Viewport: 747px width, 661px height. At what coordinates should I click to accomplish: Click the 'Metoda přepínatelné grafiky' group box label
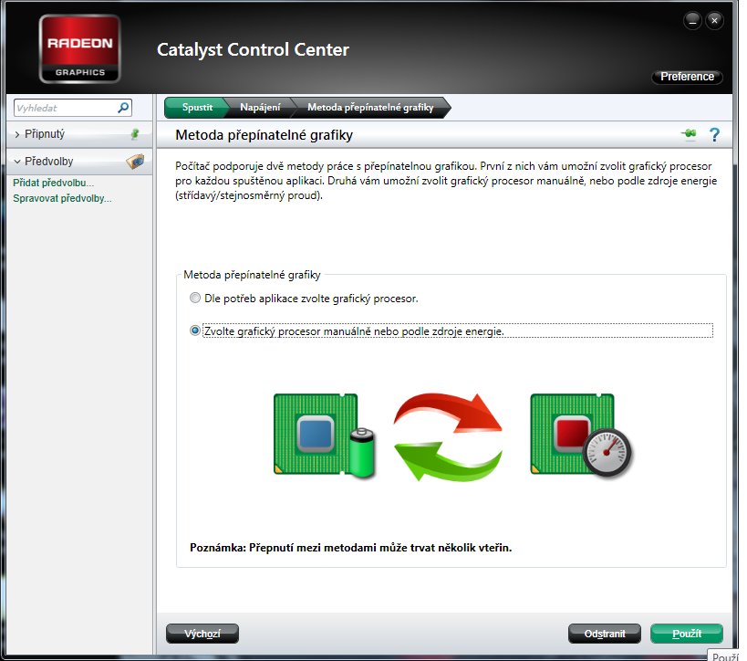pyautogui.click(x=252, y=275)
